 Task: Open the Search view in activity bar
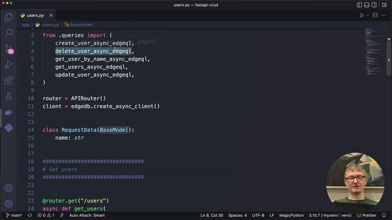point(9,32)
